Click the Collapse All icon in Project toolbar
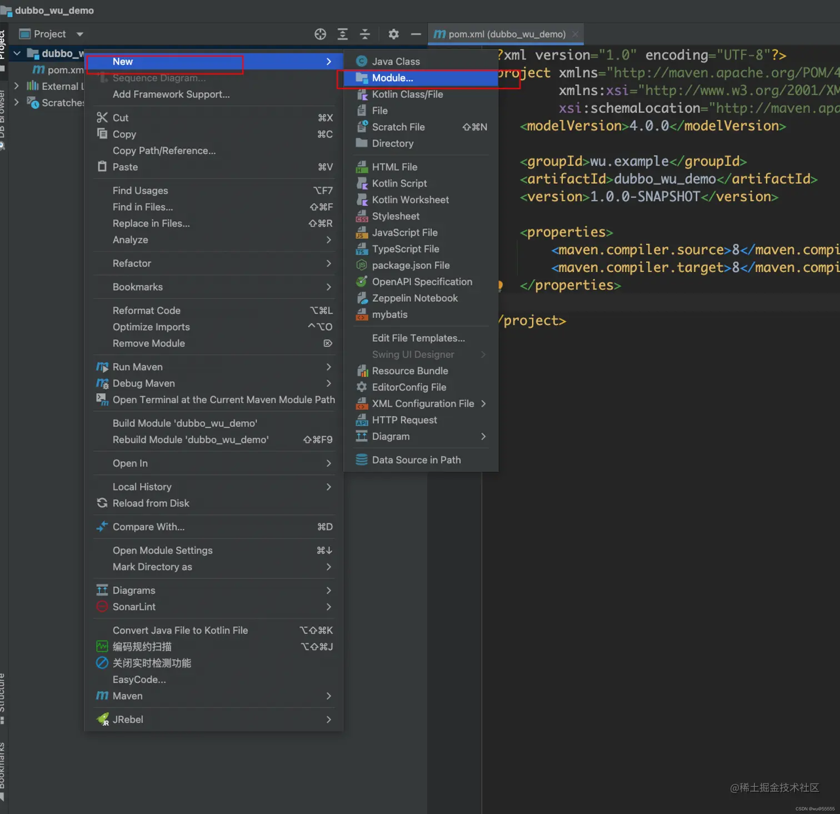 coord(365,34)
